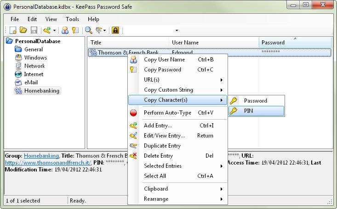Click the Edit/View Entry key icon
Screen dimensions: 337x209
click(133, 136)
